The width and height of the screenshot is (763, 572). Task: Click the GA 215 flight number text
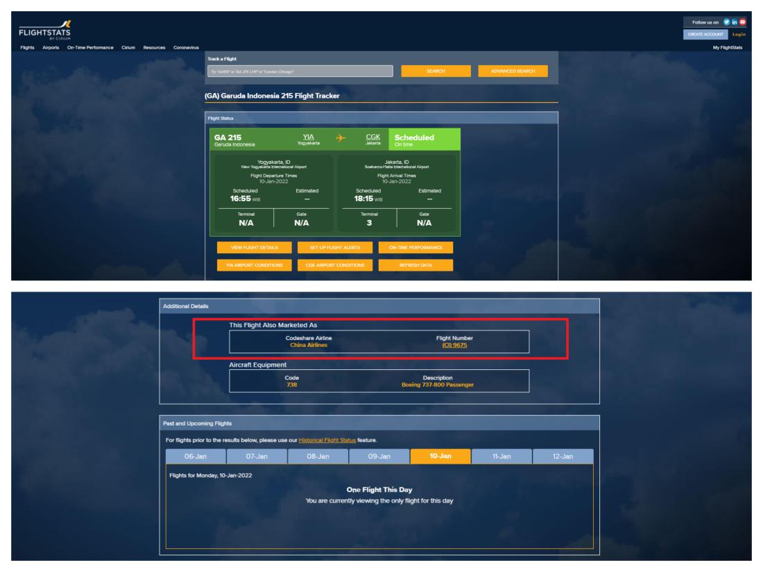pos(228,137)
